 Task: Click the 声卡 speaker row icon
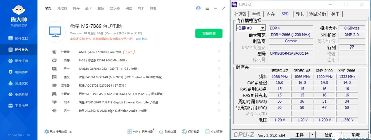54,110
